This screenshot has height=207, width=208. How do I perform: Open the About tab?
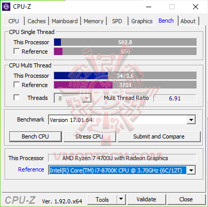pos(188,21)
